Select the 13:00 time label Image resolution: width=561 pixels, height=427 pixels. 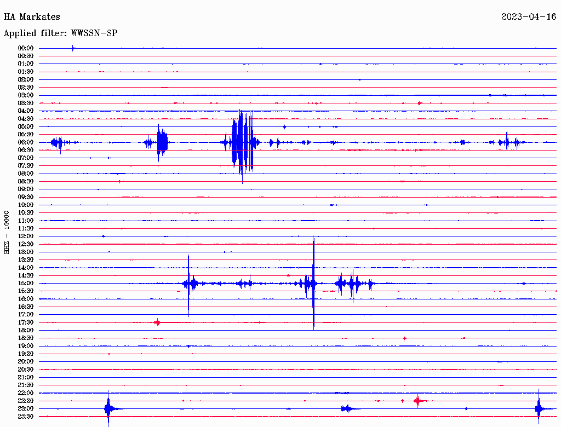[x=26, y=252]
